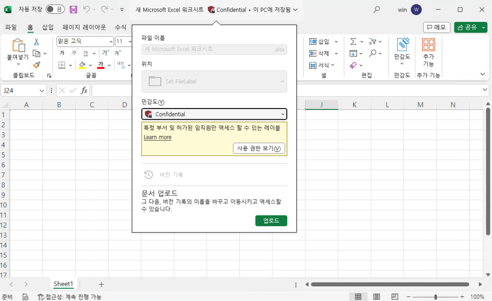Select the Sheet1 tab

click(63, 284)
